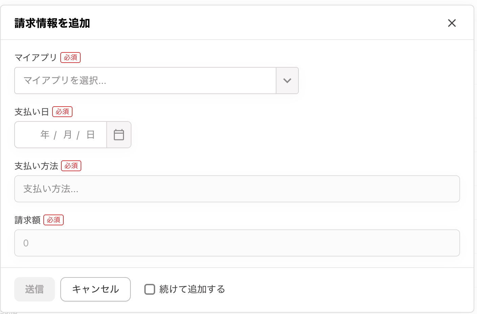Select the 年 segment of payment date
Screen dimensions: 477x314
pos(45,135)
